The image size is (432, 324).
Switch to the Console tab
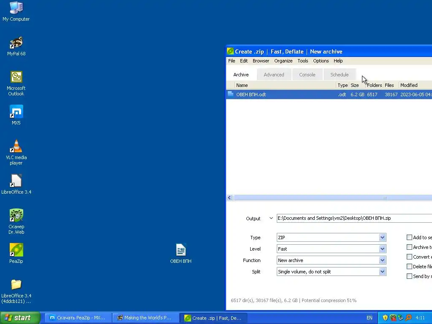(x=307, y=75)
